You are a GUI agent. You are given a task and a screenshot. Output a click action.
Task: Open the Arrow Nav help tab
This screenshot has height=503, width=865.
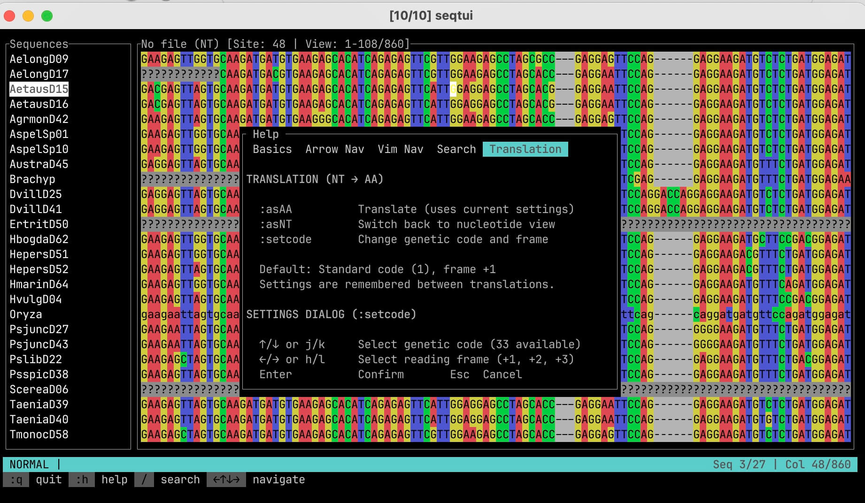[334, 149]
